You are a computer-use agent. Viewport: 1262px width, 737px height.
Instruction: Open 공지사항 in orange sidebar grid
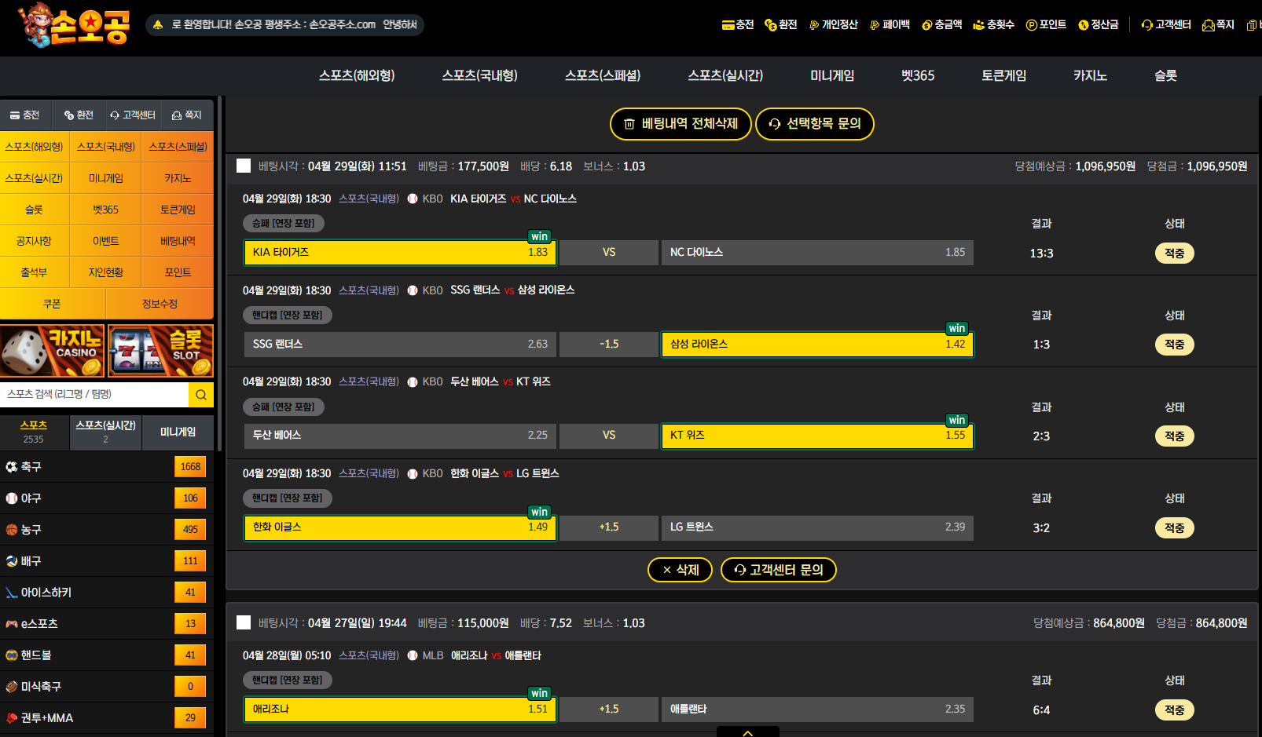pyautogui.click(x=34, y=241)
